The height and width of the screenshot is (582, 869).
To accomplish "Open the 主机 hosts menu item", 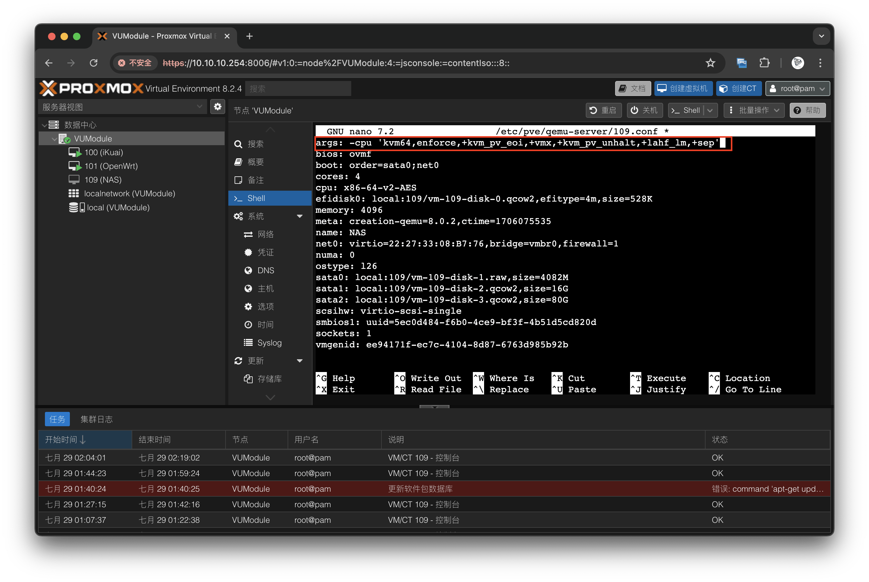I will [270, 289].
